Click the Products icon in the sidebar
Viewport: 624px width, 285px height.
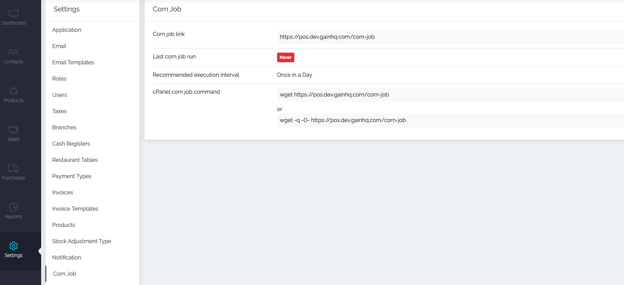pos(13,91)
